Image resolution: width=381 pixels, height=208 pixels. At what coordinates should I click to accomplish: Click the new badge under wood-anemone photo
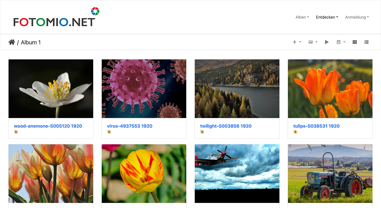(x=16, y=132)
